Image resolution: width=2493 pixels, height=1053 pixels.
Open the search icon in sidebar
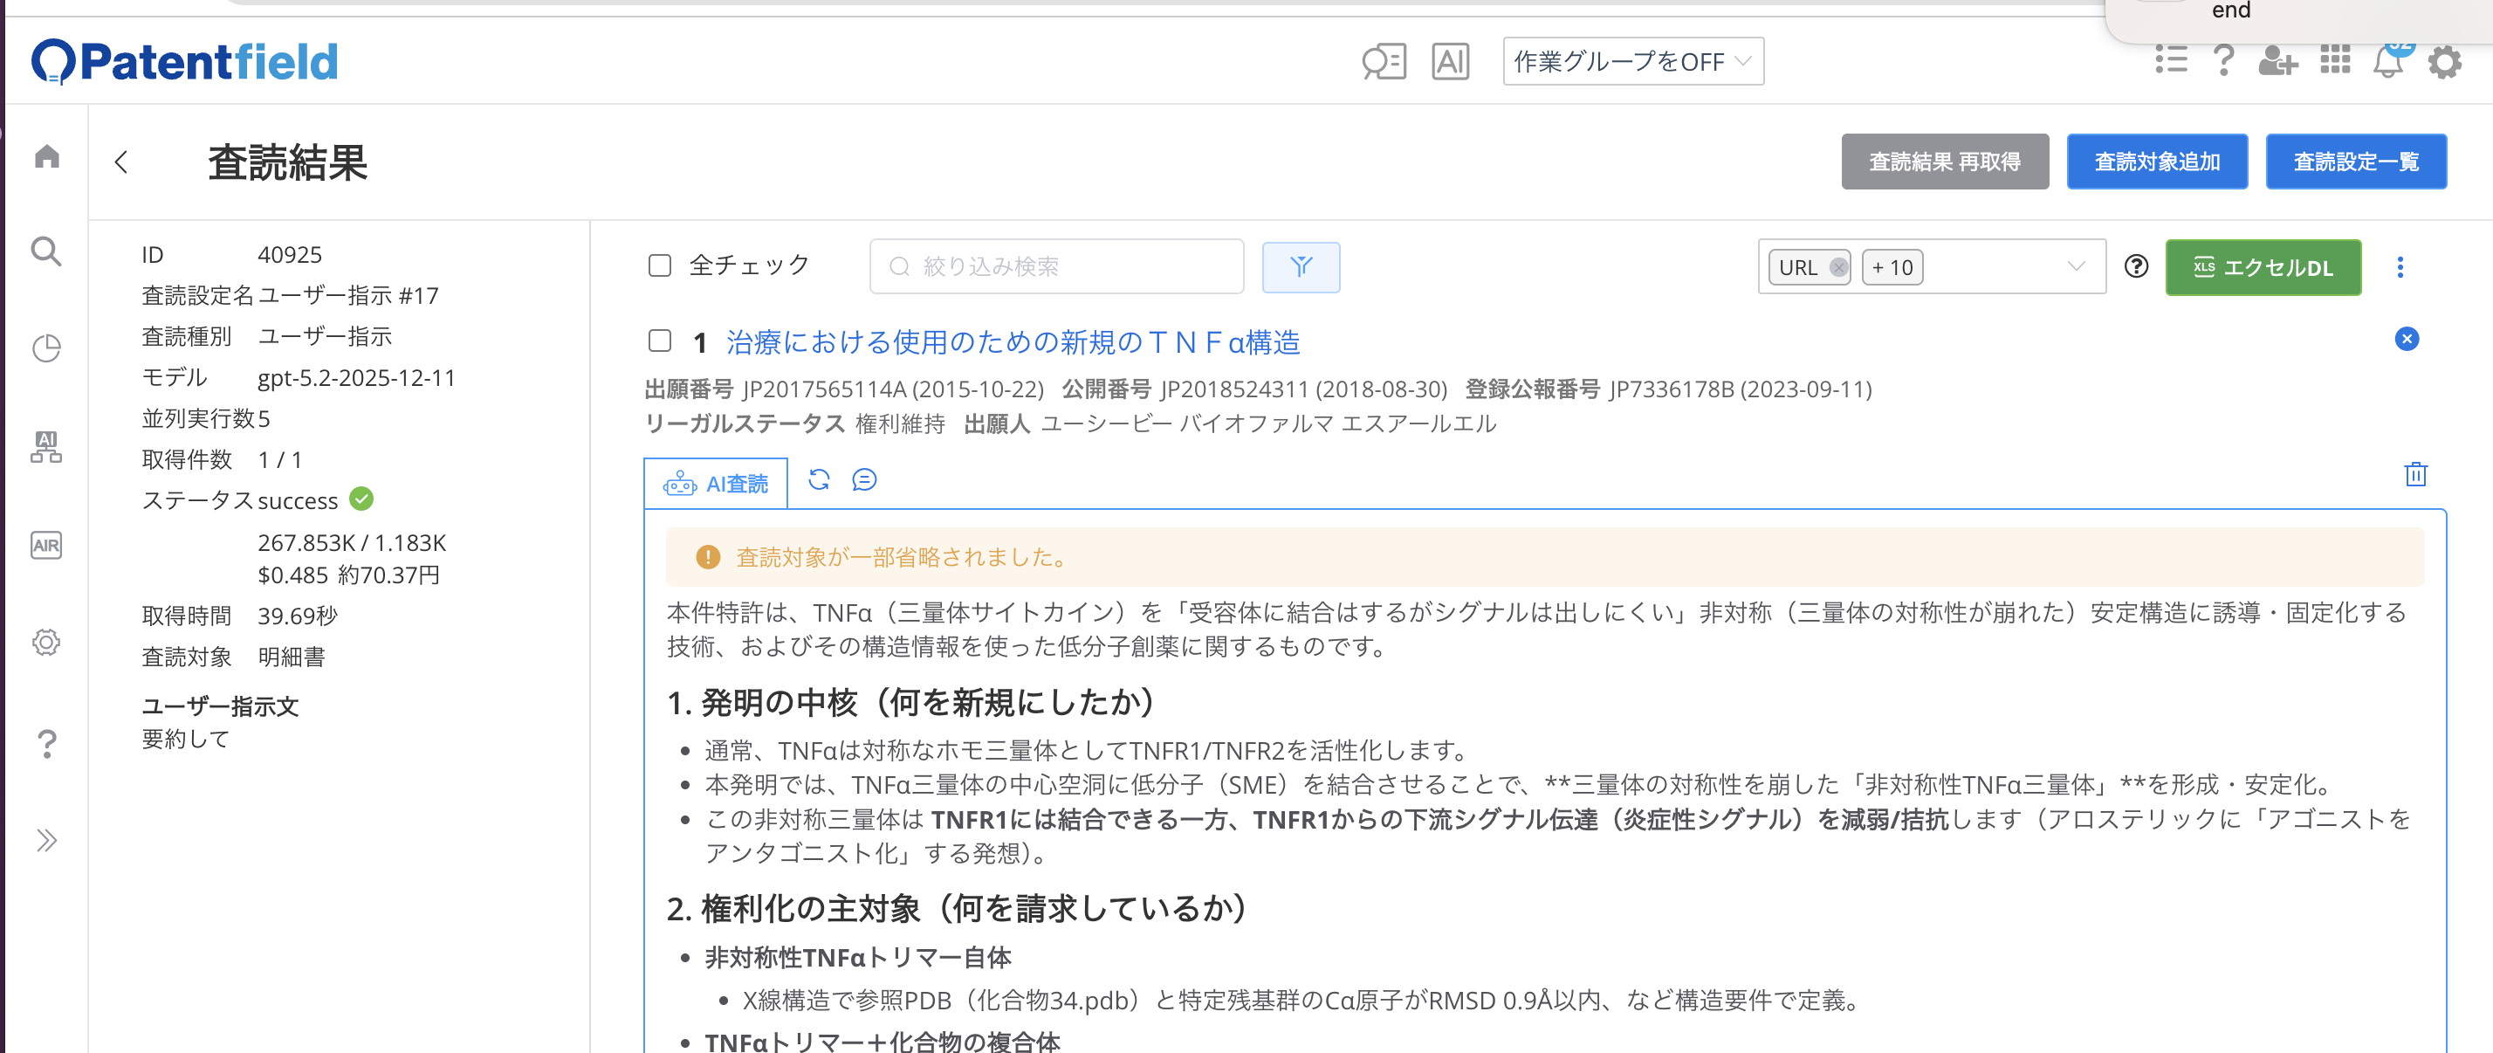tap(46, 251)
